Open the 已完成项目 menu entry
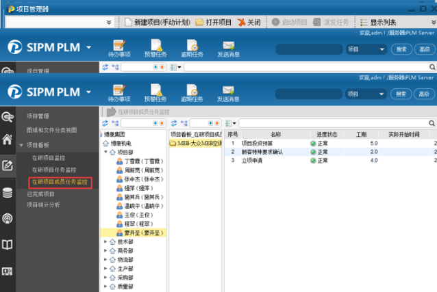The width and height of the screenshot is (437, 292). tap(40, 194)
